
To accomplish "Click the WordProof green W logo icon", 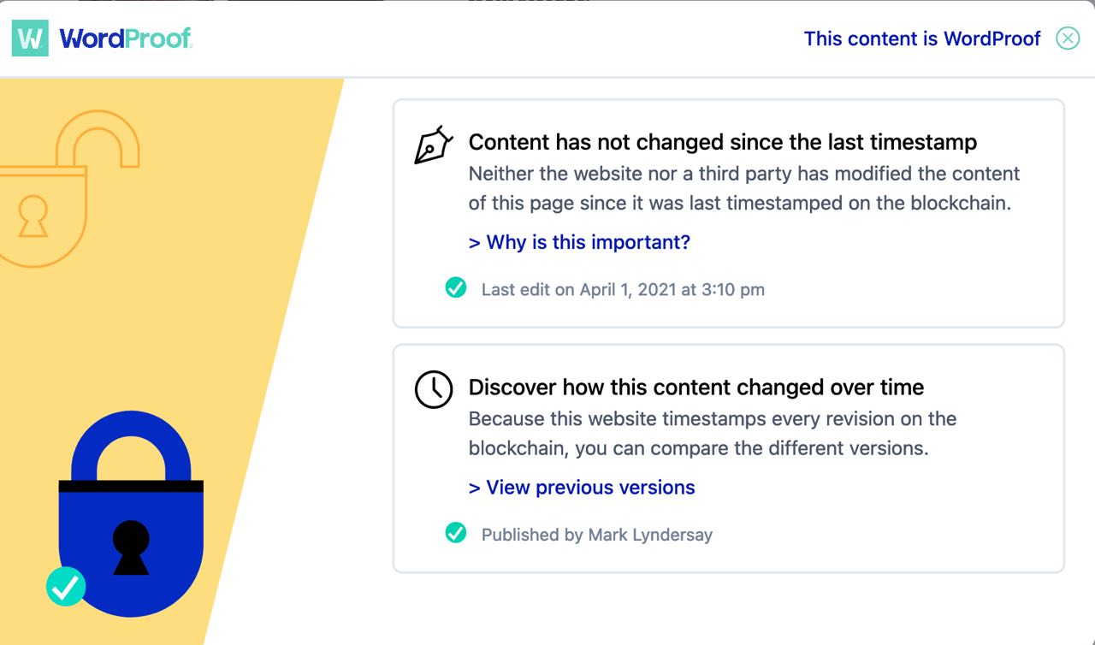I will (30, 38).
